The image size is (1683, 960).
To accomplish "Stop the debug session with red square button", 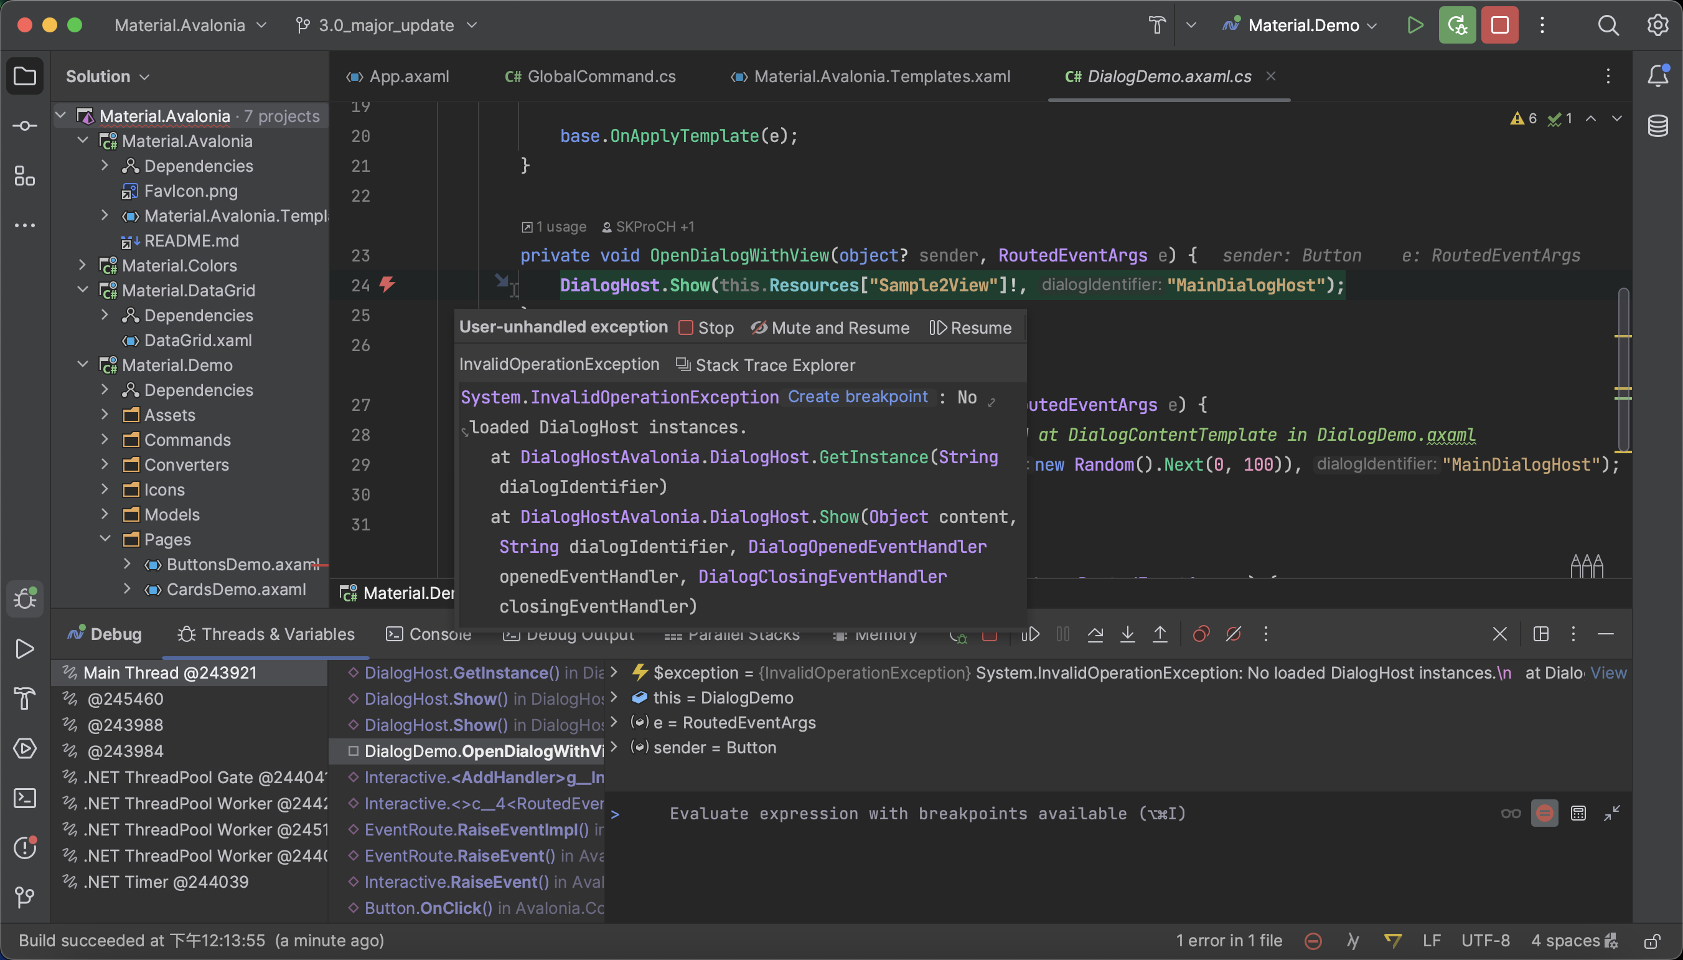I will tap(1499, 24).
